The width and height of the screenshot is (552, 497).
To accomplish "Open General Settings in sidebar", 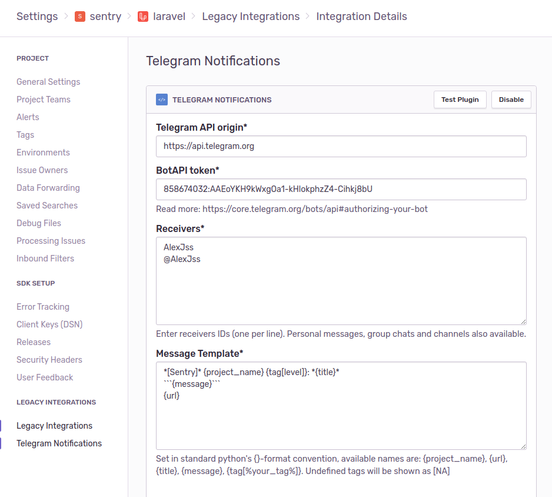I will coord(48,82).
